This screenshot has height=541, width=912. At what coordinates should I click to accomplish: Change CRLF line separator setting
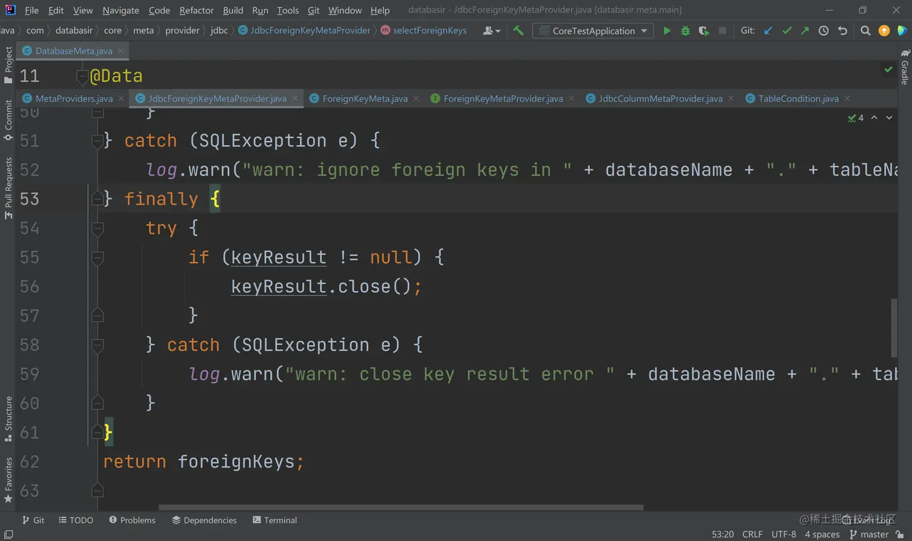tap(752, 534)
